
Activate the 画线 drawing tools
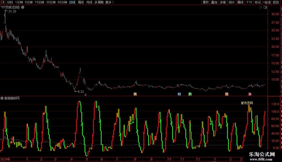(240, 2)
